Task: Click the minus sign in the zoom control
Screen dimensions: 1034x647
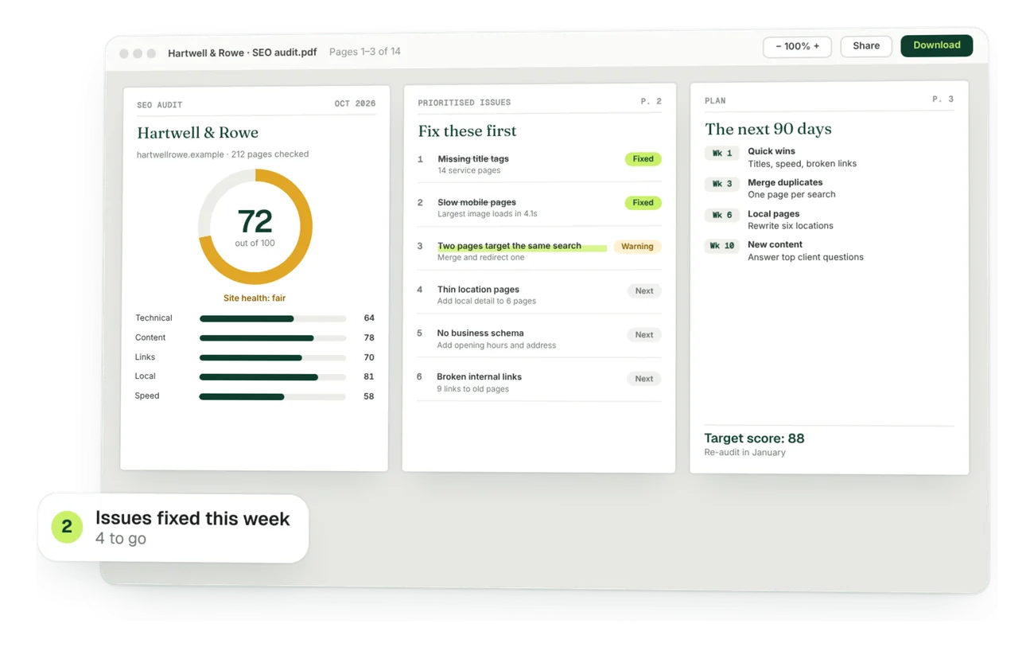Action: tap(779, 46)
